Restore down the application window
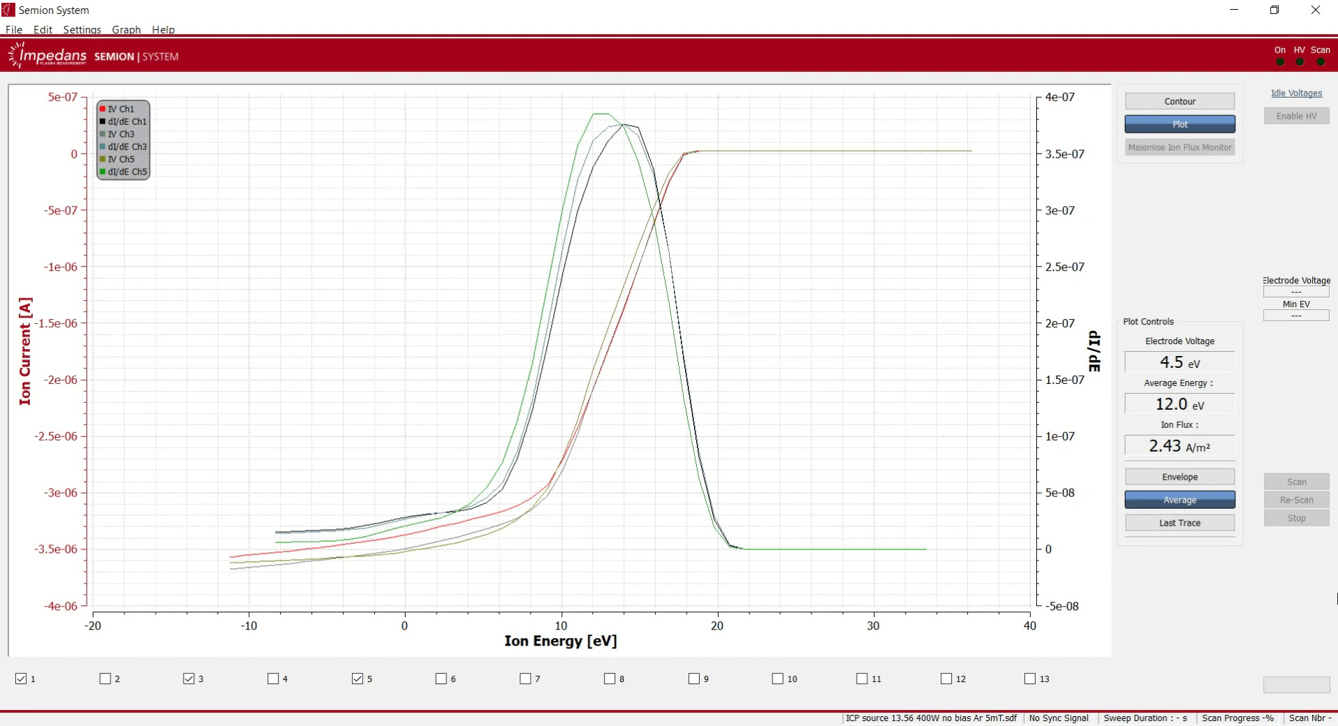Viewport: 1338px width, 726px height. [x=1274, y=10]
